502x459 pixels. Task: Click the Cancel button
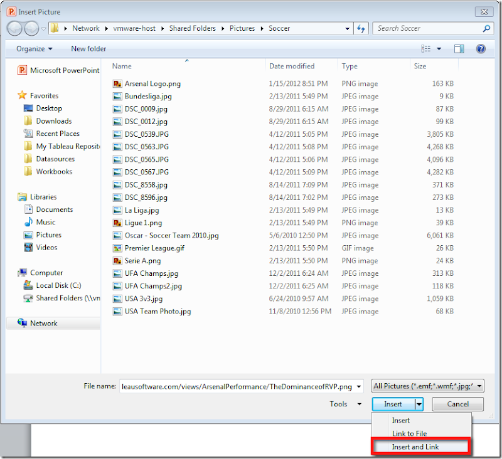pyautogui.click(x=457, y=404)
